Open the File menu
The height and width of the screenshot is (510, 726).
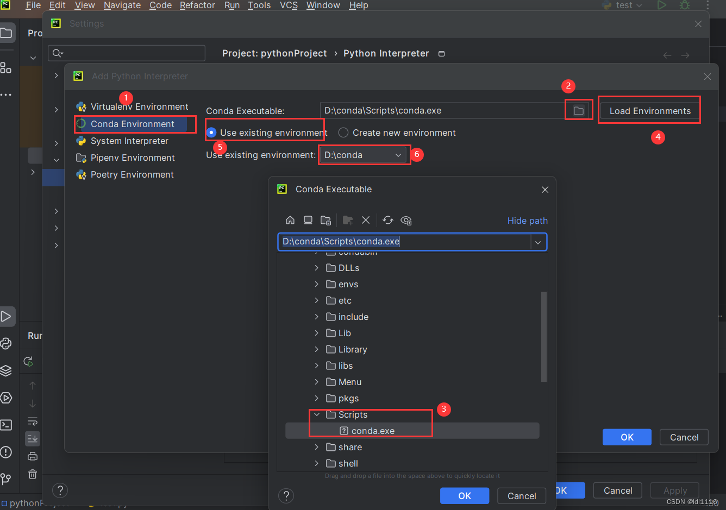coord(33,5)
